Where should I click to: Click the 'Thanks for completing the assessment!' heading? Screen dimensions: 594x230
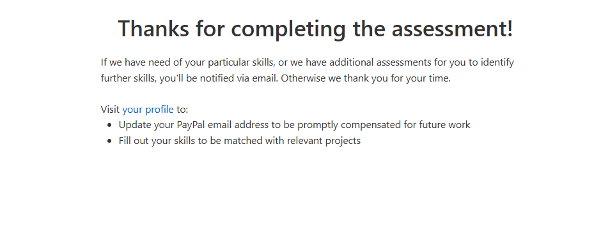316,28
